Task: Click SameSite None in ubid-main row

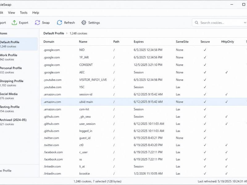Action: (x=180, y=102)
